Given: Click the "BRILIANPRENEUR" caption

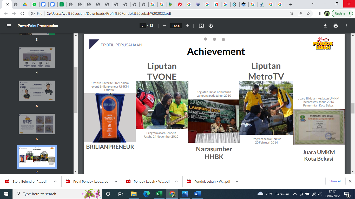Looking at the screenshot, I should point(110,147).
